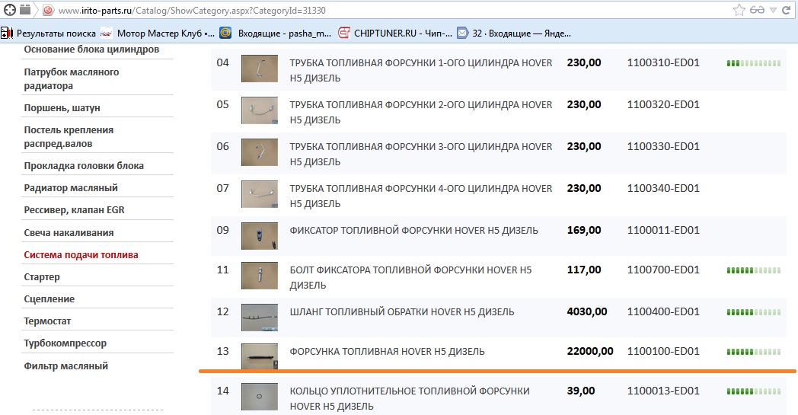View thumbnail of 4th cylinder fuel pipe
Image resolution: width=798 pixels, height=415 pixels.
[260, 194]
